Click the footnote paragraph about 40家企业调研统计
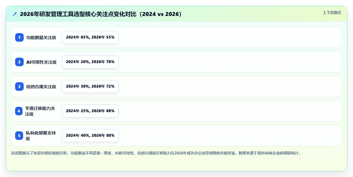This screenshot has width=353, height=177. 156,153
